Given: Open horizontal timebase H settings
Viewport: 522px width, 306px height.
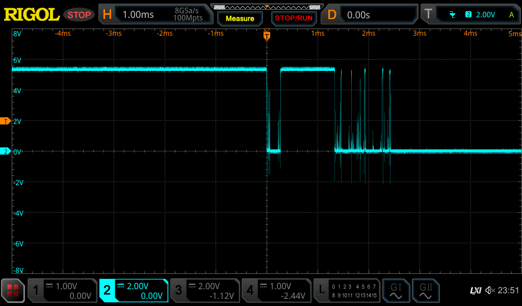Looking at the screenshot, I should pos(107,15).
